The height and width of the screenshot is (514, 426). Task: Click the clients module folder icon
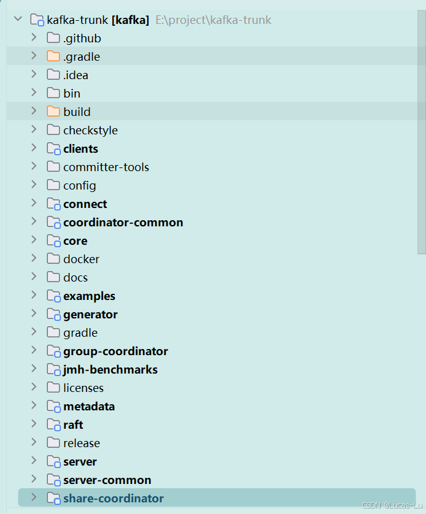(x=54, y=149)
